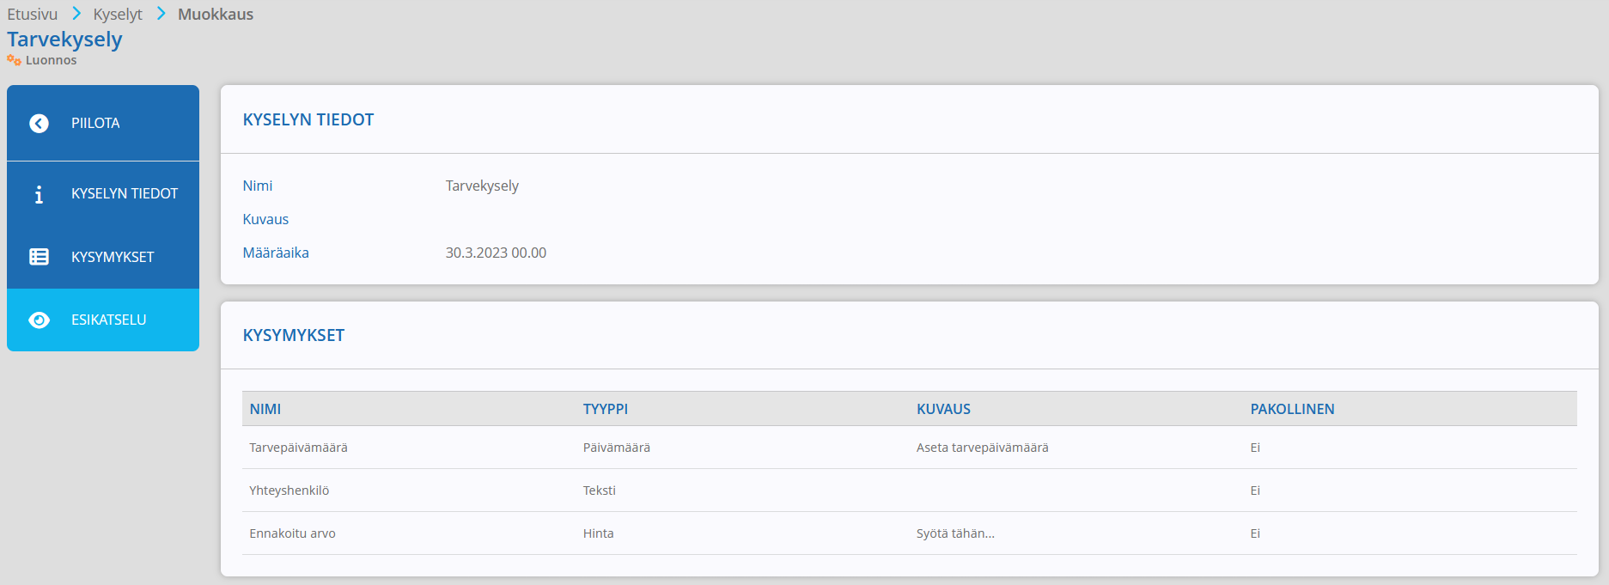Viewport: 1609px width, 585px height.
Task: Click the Kuvaus field label
Action: (265, 219)
